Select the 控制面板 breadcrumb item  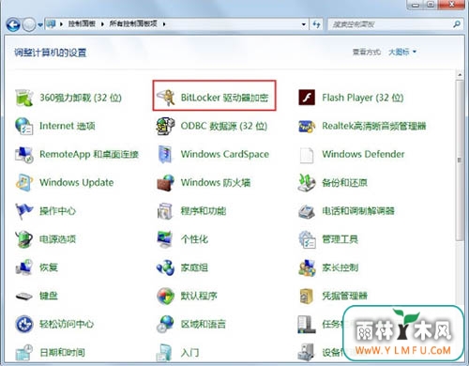click(82, 23)
